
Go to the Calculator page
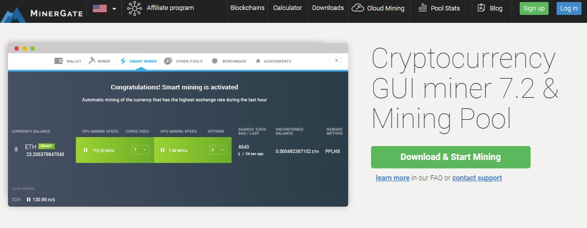coord(287,8)
